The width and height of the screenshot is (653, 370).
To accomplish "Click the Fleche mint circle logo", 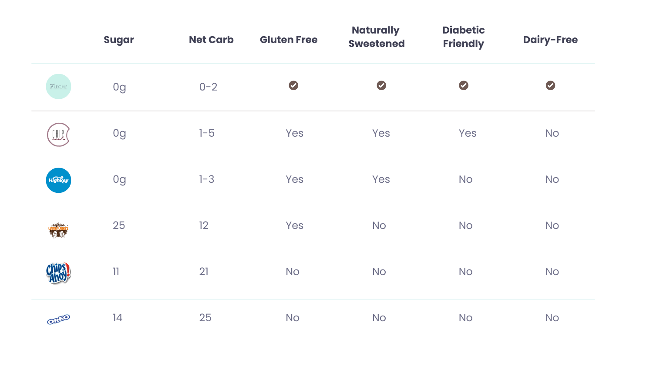I will (x=58, y=87).
